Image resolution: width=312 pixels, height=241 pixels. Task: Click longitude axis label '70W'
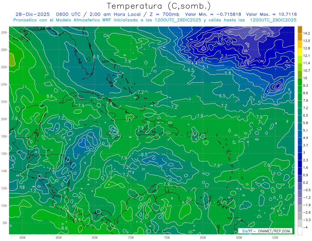167,238
